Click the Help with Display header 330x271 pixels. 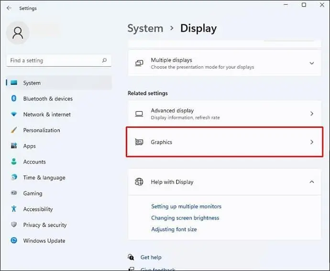pyautogui.click(x=225, y=182)
